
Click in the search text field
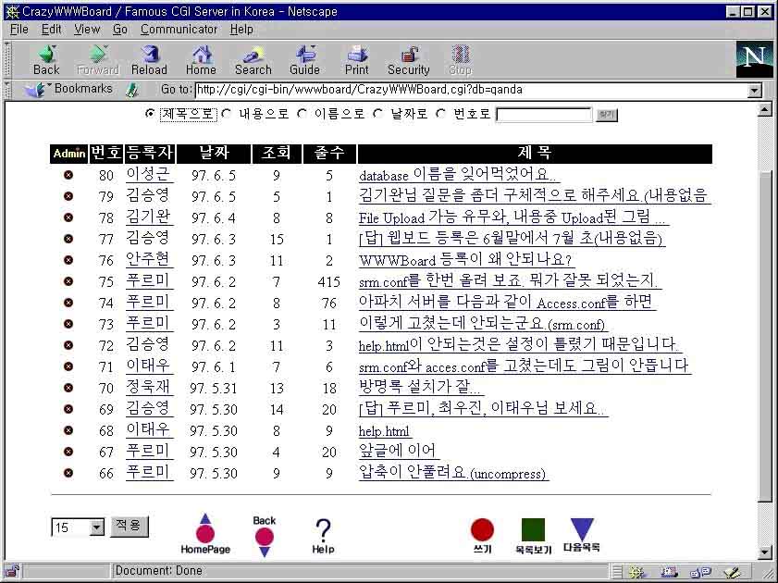point(544,115)
